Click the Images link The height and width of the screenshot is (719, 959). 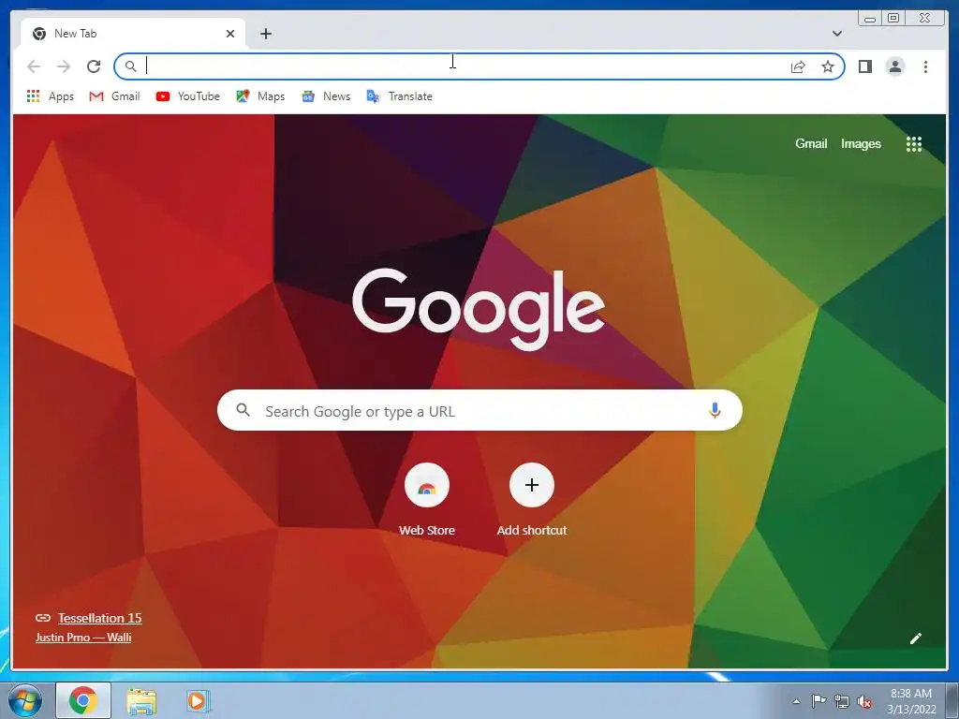pos(861,143)
